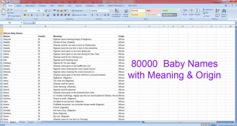Toggle Wrap Text
Viewport: 237px width, 126px height.
pyautogui.click(x=77, y=11)
